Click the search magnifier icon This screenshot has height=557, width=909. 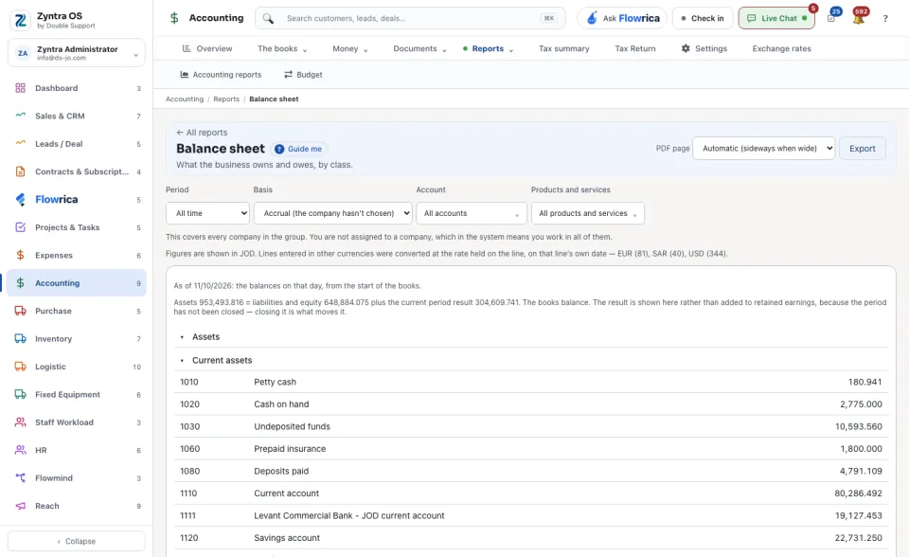coord(268,19)
